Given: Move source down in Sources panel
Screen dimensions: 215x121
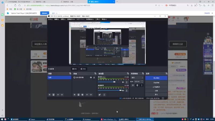Looking at the screenshot, I should (x=91, y=95).
